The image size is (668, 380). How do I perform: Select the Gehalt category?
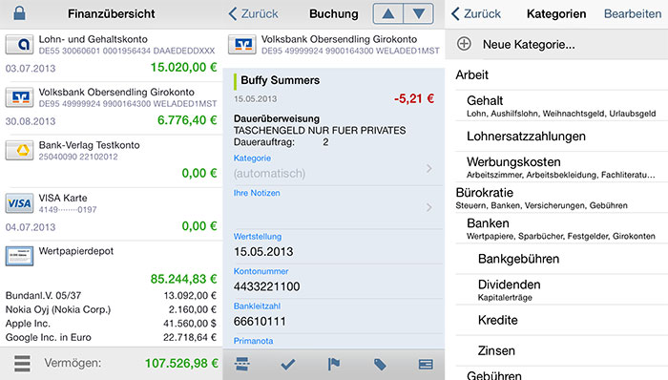pos(561,106)
